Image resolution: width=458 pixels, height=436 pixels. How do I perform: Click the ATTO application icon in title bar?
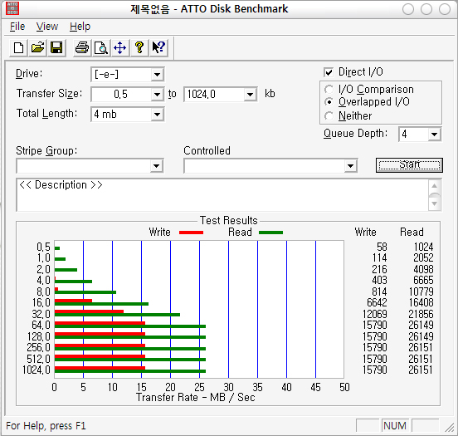pyautogui.click(x=12, y=8)
